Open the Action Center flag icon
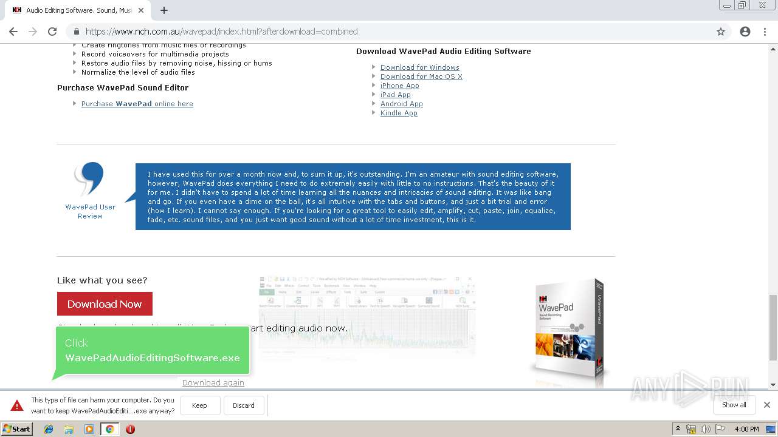This screenshot has height=437, width=778. point(719,429)
